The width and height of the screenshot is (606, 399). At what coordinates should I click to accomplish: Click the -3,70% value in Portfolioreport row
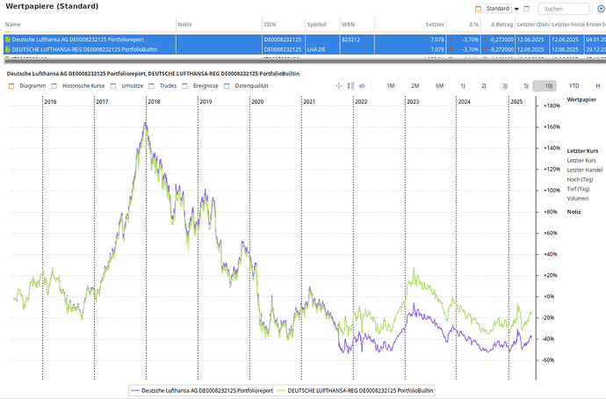click(471, 40)
